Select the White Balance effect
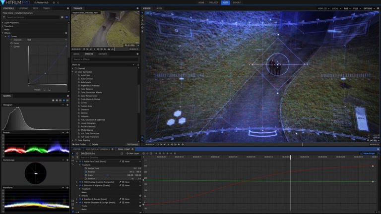This screenshot has width=381, height=214. [87, 130]
